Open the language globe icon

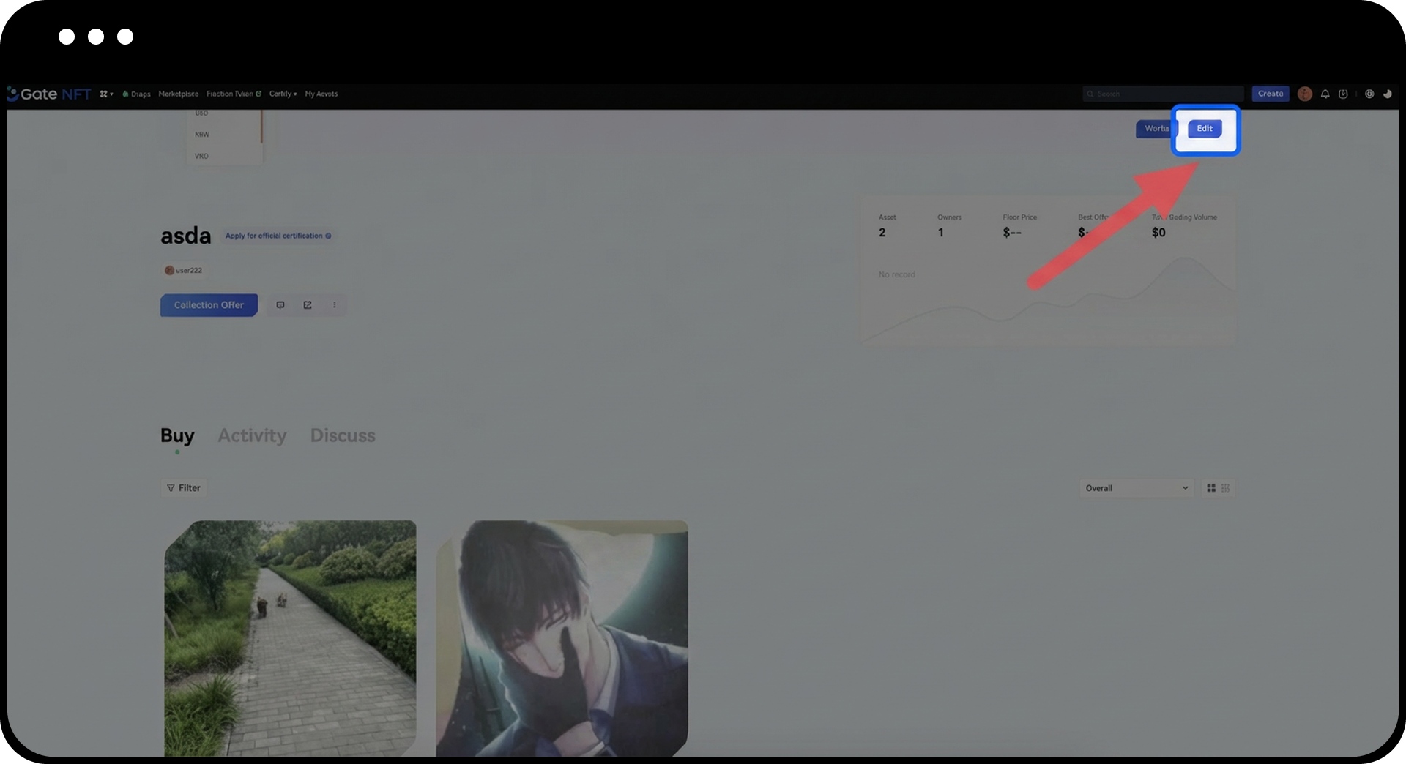1369,94
